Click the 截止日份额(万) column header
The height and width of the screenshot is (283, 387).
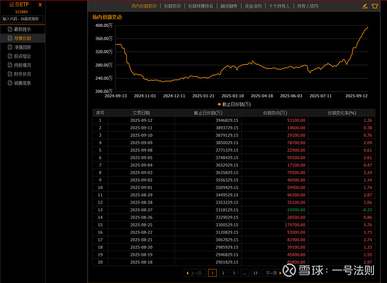point(208,113)
